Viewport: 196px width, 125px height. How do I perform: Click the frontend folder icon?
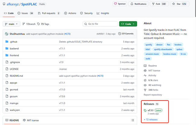tap(7, 55)
